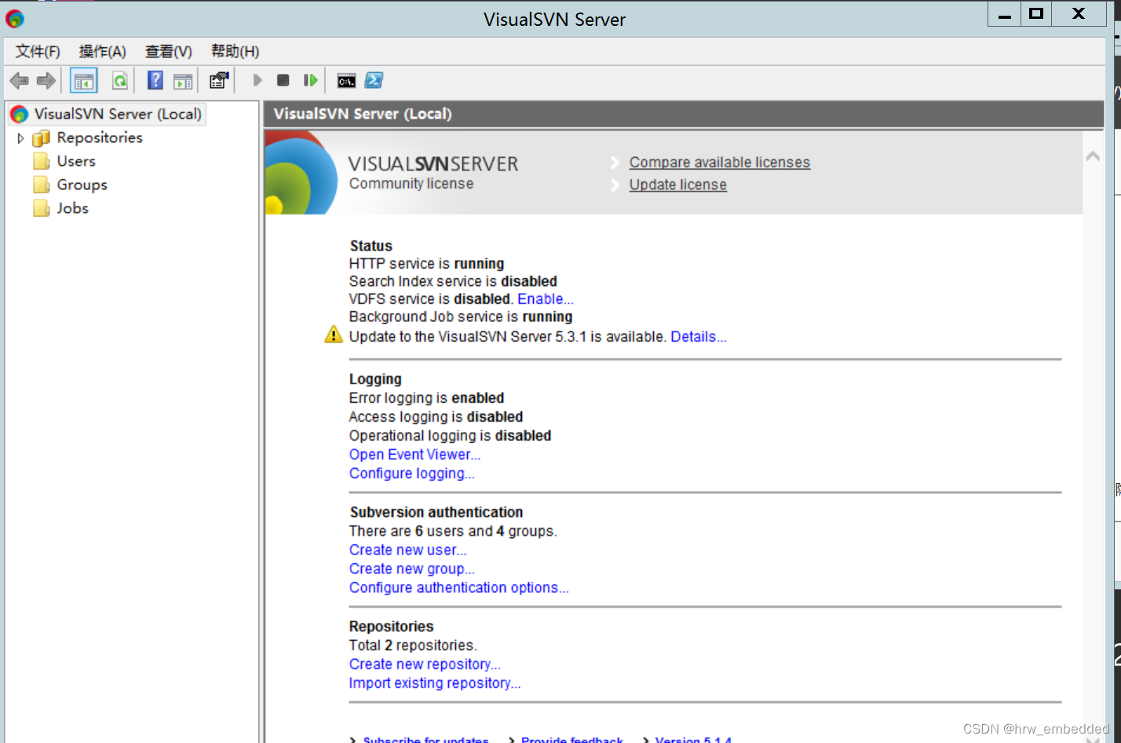Click 'Total 2 repositories.' text
1121x743 pixels.
click(413, 646)
